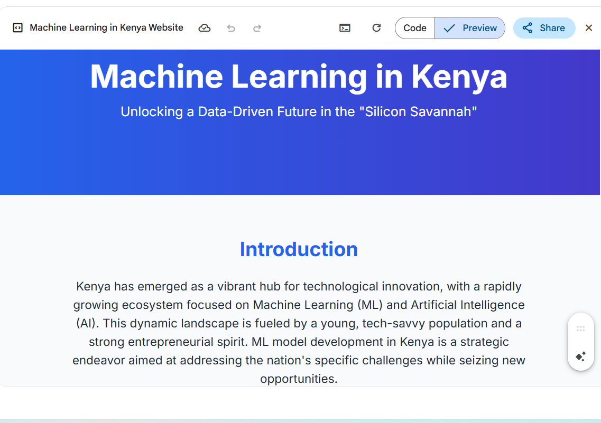Click the paragraph starting 'Kenya has emerged'
The width and height of the screenshot is (601, 423).
coord(299,332)
